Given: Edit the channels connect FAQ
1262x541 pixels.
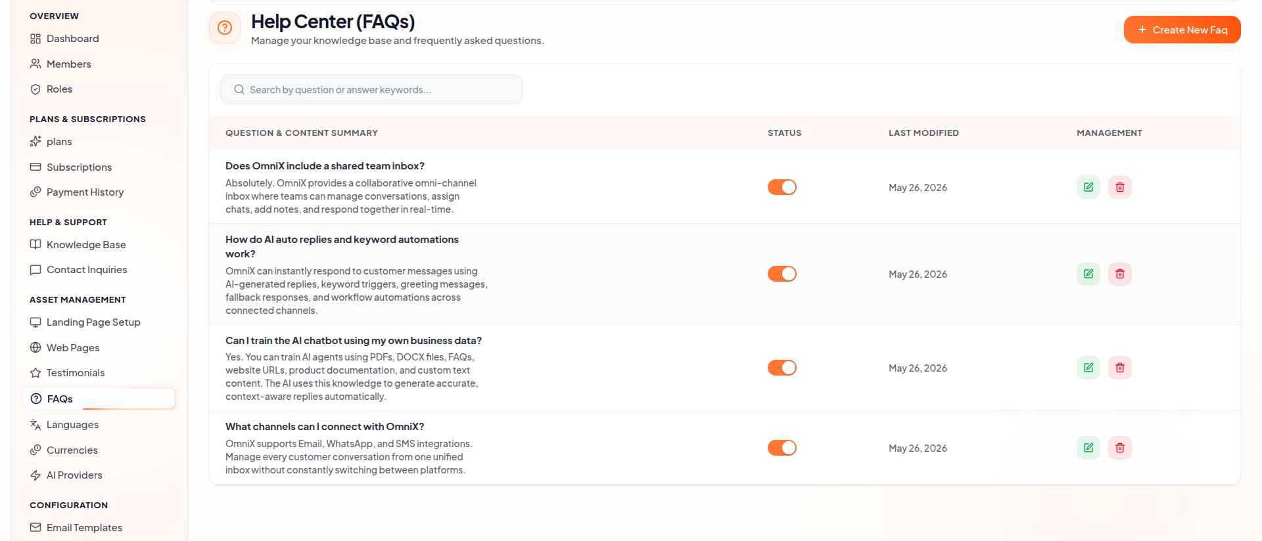Looking at the screenshot, I should 1088,448.
